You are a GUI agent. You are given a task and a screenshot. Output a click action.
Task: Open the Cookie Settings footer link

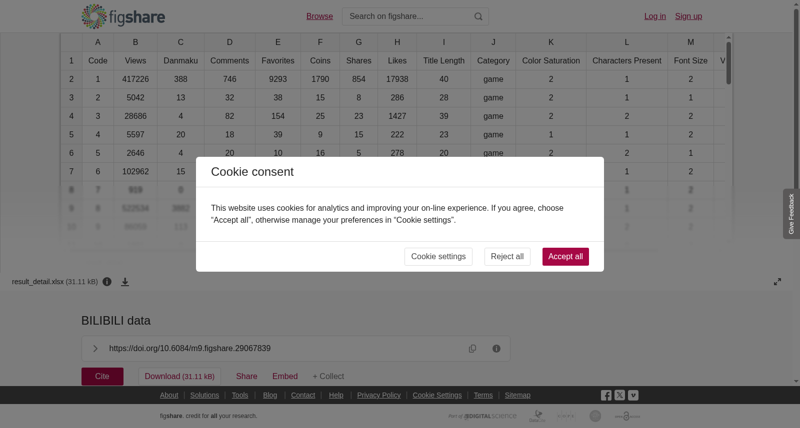point(437,395)
